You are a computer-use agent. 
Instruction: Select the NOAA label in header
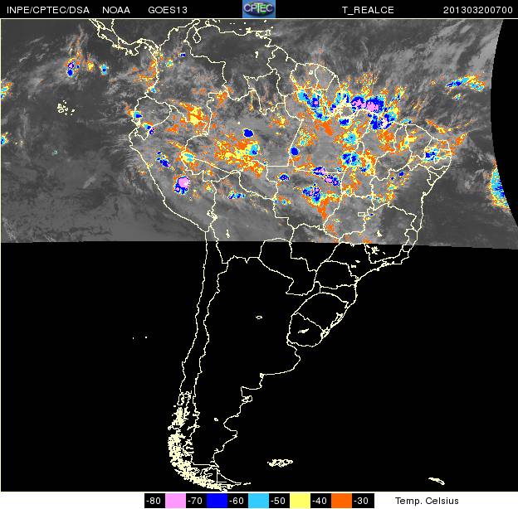click(x=116, y=10)
